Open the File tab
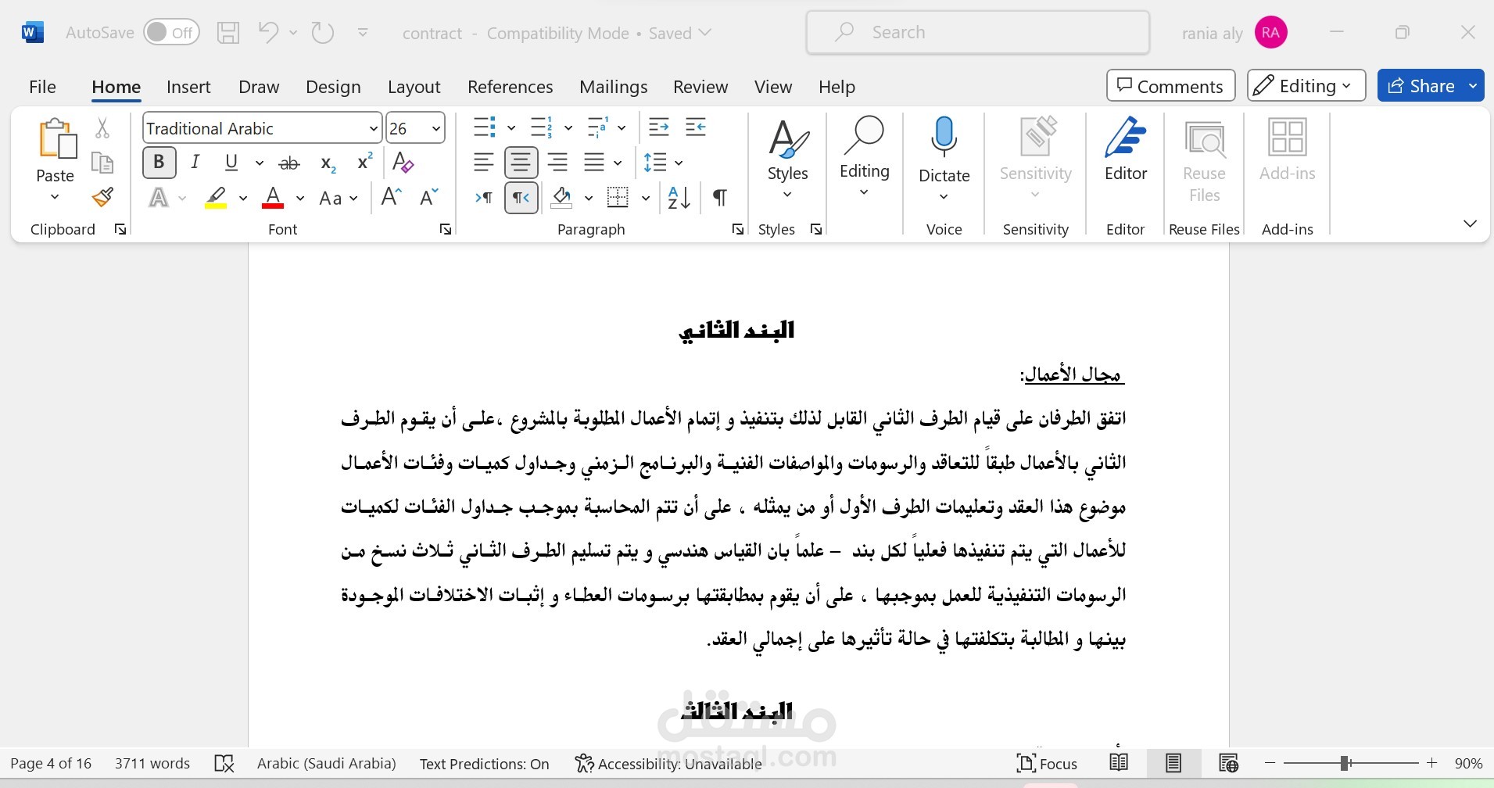 tap(42, 87)
